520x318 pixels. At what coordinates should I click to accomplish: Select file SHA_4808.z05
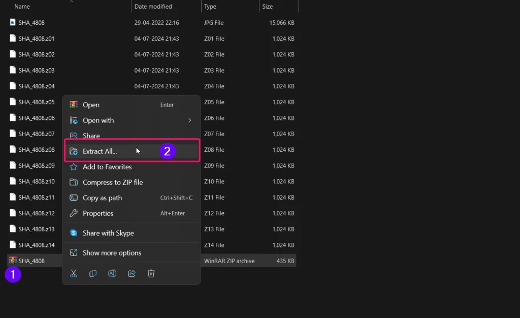(x=37, y=102)
